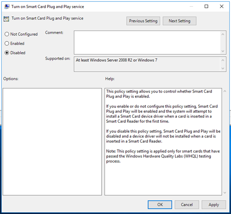
Task: Apply the policy setting
Action: pos(214,204)
